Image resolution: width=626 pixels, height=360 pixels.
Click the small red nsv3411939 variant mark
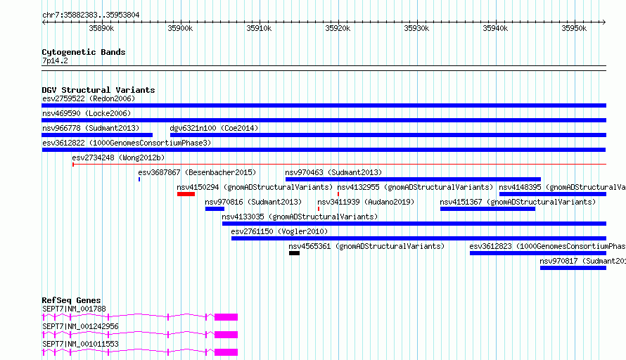[x=319, y=209]
